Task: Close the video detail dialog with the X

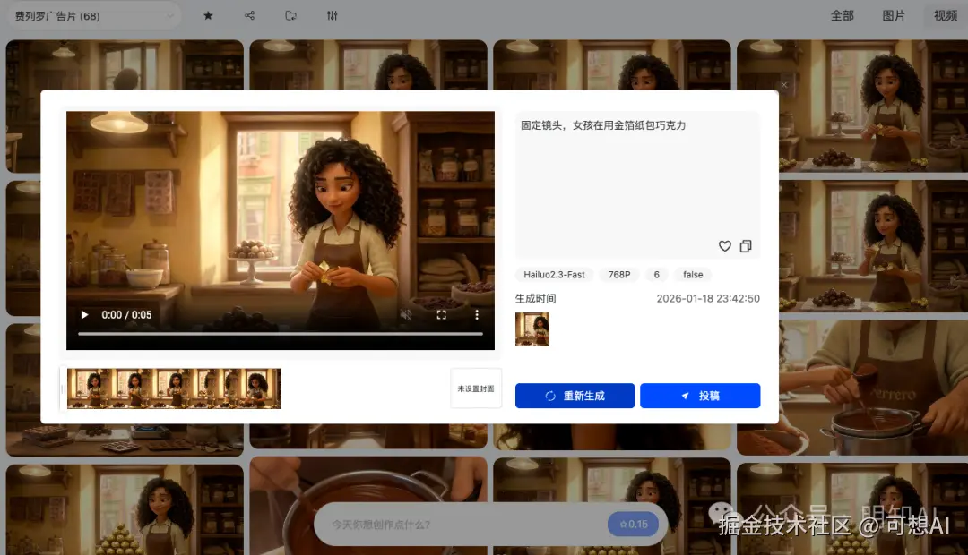Action: tap(784, 85)
